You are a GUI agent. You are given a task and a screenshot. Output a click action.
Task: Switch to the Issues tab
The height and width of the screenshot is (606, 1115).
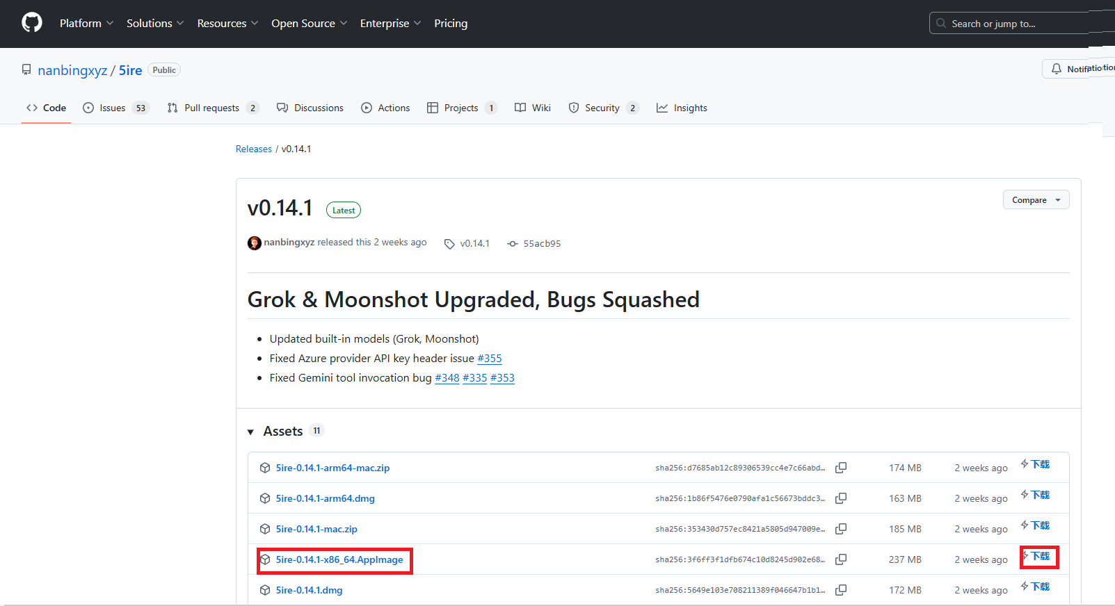[x=112, y=108]
